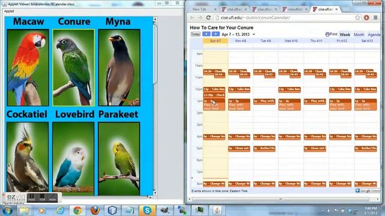Screen dimensions: 385x216
Task: Close the New Tab browser tab
Action: tap(215, 9)
